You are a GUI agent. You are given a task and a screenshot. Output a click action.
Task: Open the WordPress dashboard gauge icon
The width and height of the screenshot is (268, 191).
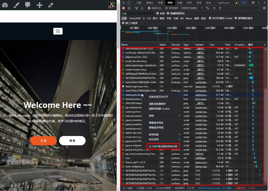(5, 5)
